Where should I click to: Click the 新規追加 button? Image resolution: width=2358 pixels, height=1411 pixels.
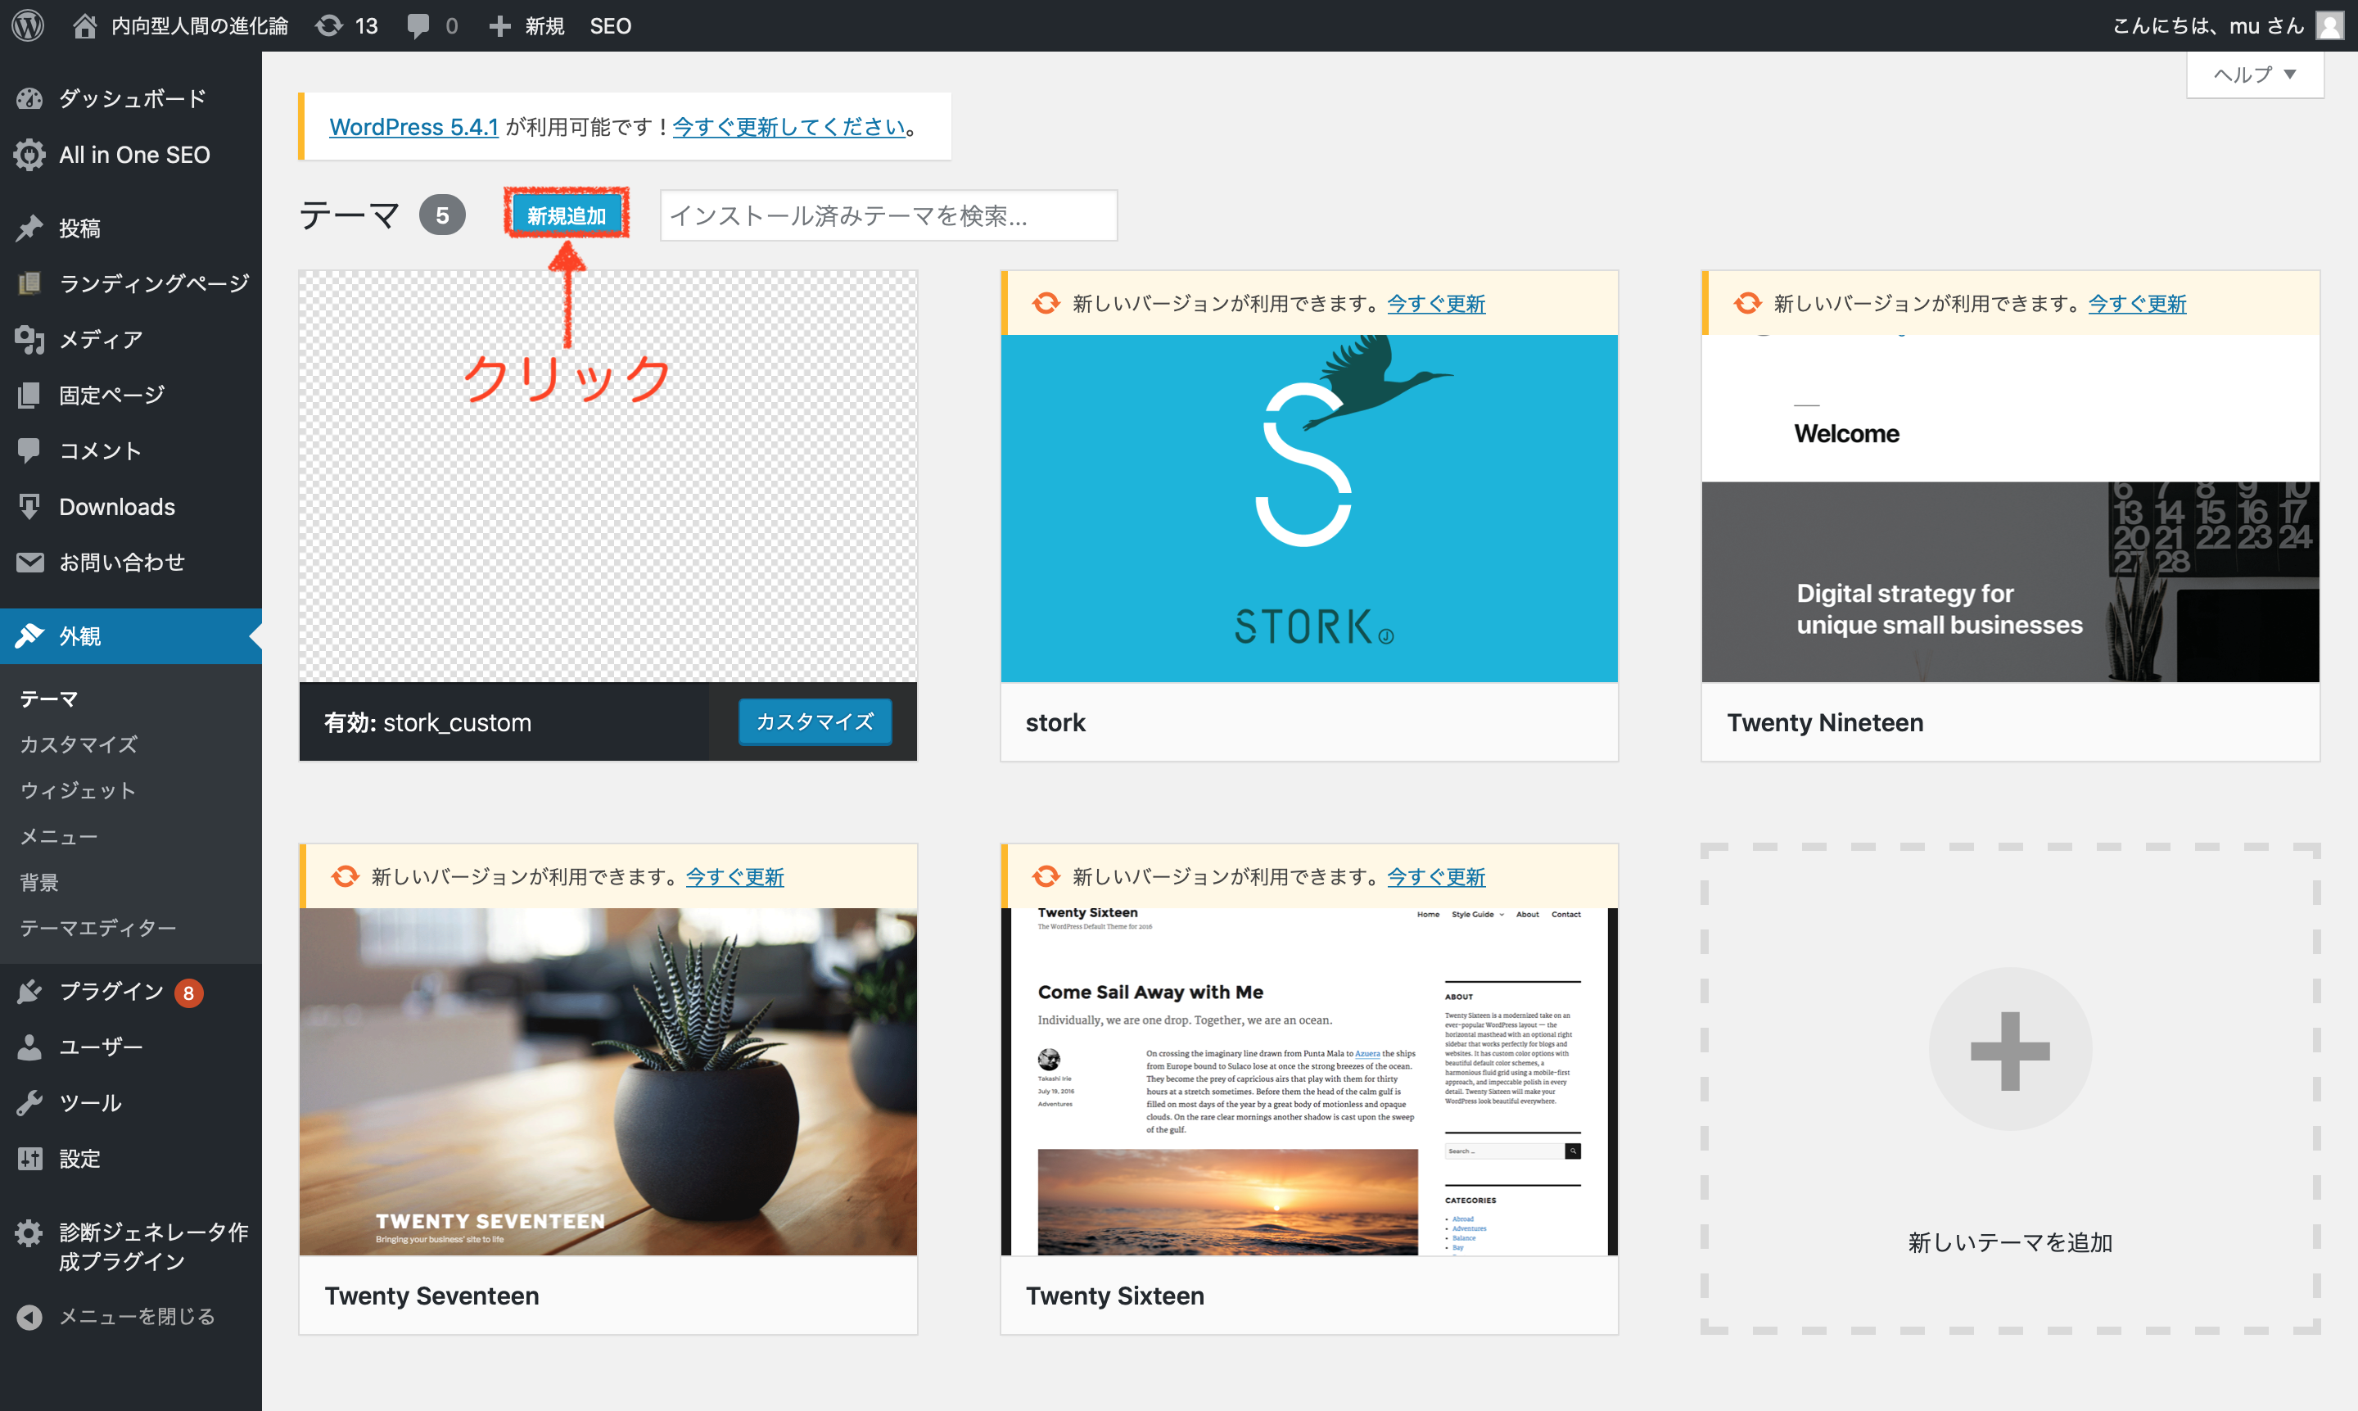[x=567, y=215]
